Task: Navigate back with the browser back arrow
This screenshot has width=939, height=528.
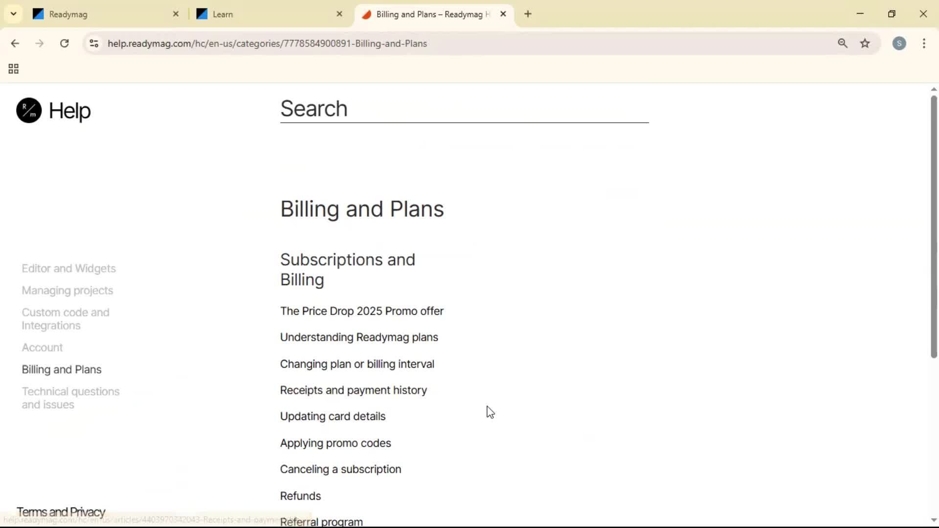Action: (x=16, y=43)
